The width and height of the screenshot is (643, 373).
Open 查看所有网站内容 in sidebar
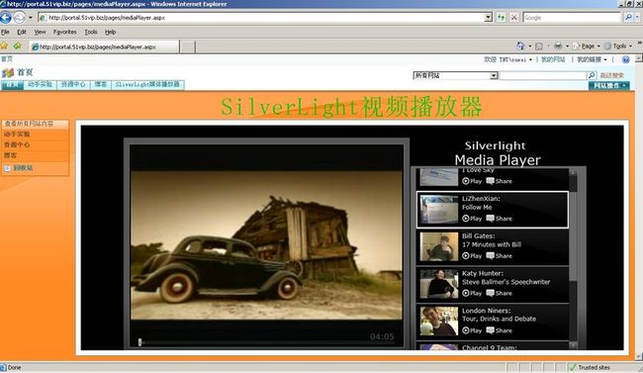point(29,124)
